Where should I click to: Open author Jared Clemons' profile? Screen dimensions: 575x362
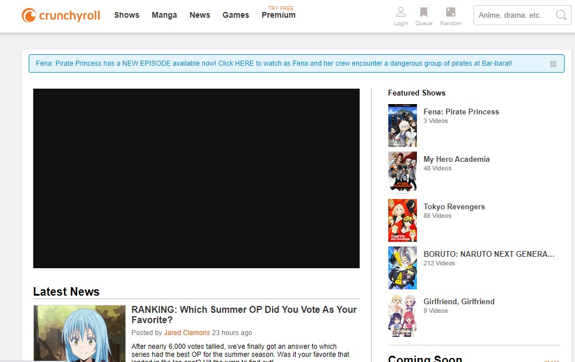point(187,333)
